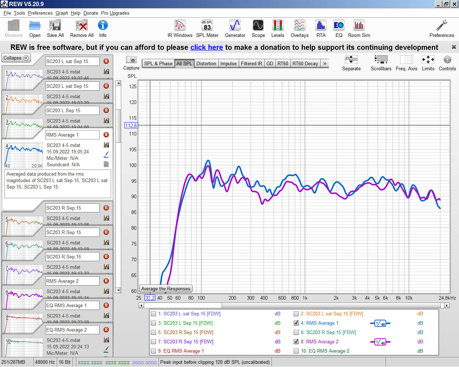Click Average the Responses button

click(x=166, y=289)
